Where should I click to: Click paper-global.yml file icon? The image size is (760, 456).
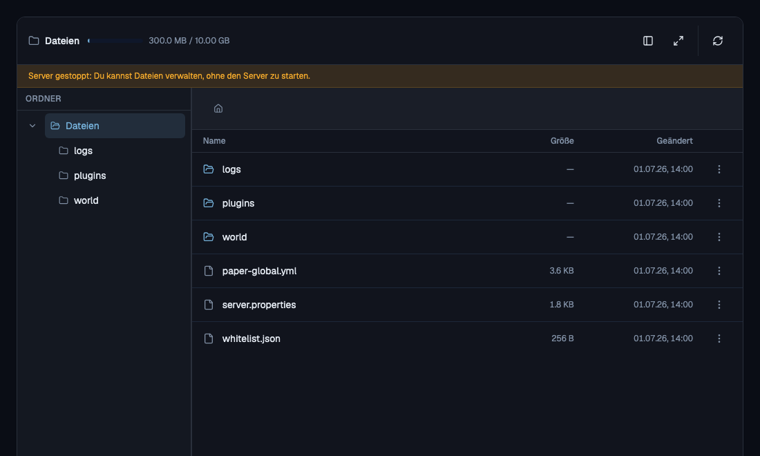(x=209, y=271)
